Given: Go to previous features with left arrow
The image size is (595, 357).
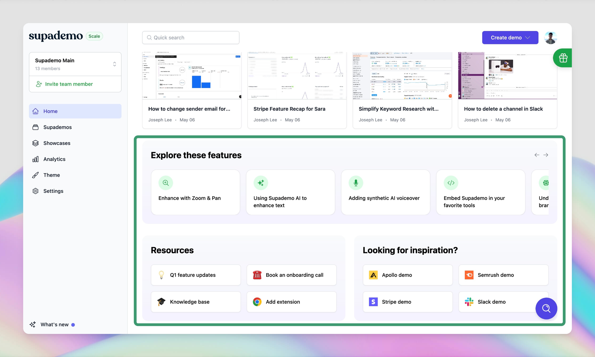Looking at the screenshot, I should [x=537, y=155].
